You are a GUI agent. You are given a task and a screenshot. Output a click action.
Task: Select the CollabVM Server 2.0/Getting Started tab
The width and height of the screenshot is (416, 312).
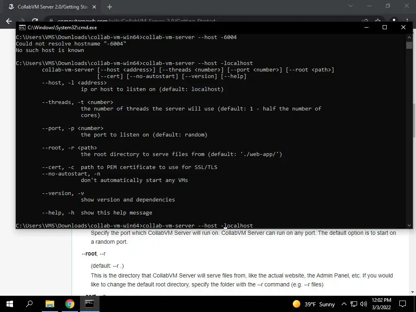[52, 7]
